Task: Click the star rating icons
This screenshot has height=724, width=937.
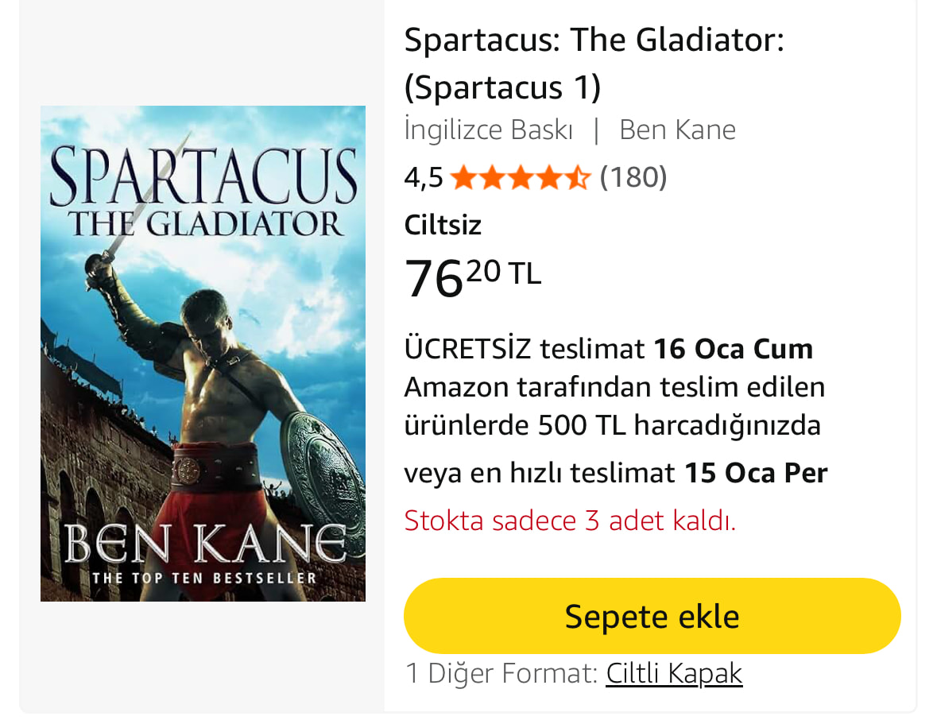Action: pyautogui.click(x=521, y=177)
